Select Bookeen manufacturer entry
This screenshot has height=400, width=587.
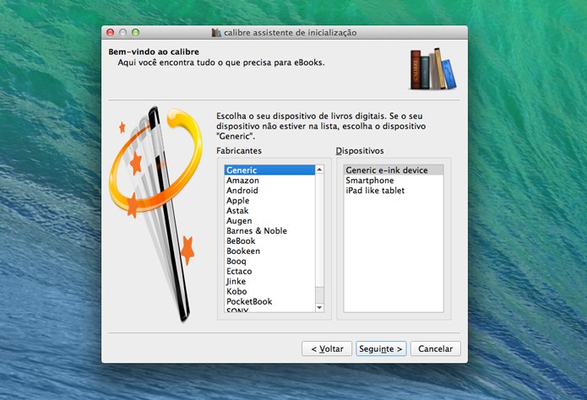tap(269, 251)
